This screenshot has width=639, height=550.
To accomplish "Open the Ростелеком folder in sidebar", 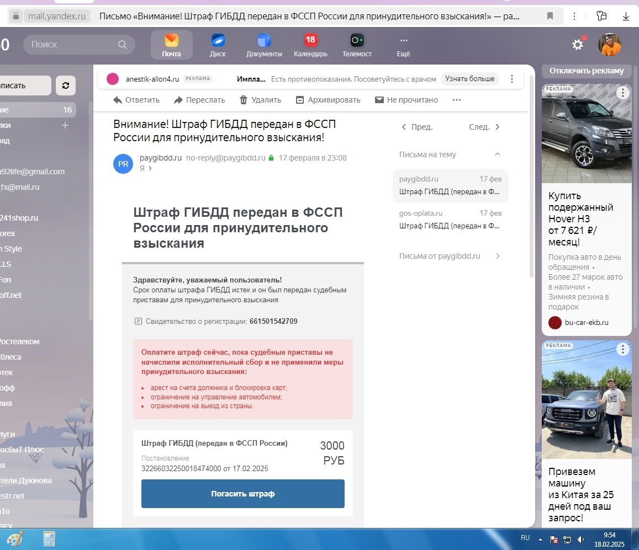I will [19, 341].
